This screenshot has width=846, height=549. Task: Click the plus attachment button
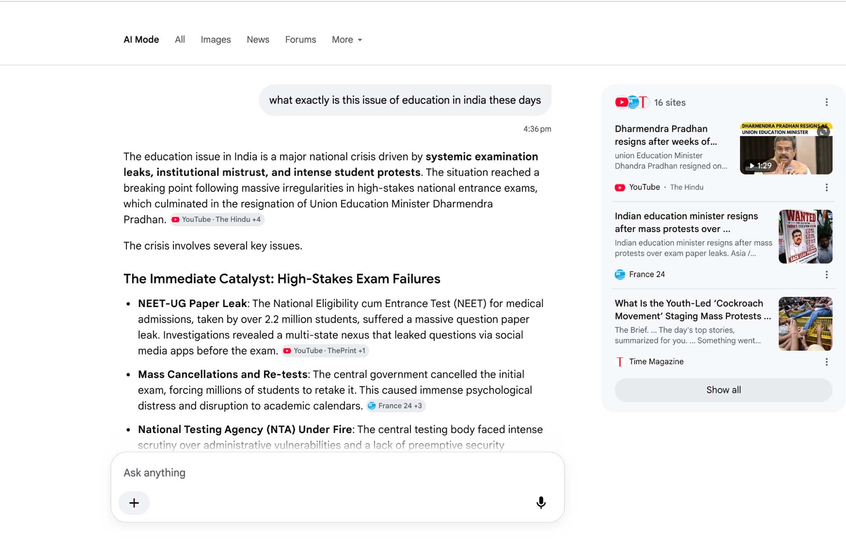coord(134,503)
